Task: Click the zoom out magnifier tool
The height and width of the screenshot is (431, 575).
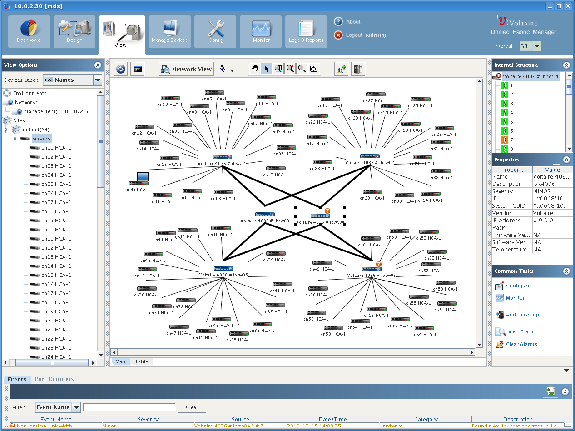Action: click(302, 69)
